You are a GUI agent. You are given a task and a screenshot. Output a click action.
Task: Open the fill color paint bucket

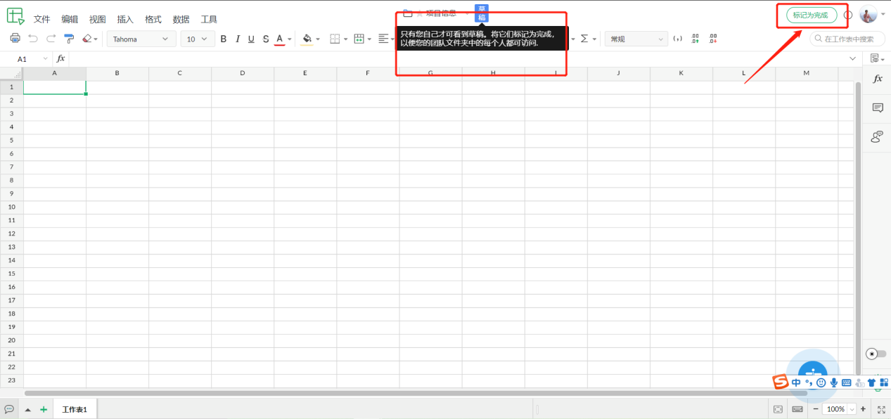click(307, 39)
